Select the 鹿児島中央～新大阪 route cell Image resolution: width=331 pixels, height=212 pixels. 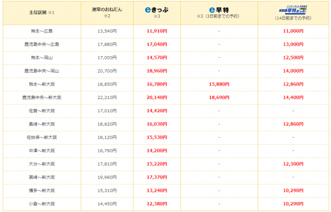point(42,97)
